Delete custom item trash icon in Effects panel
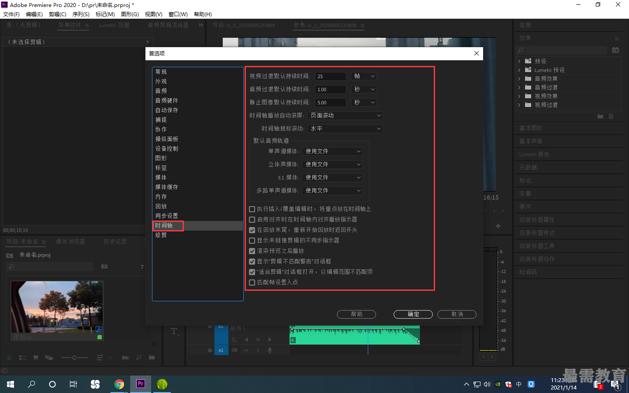629x393 pixels. pos(611,116)
